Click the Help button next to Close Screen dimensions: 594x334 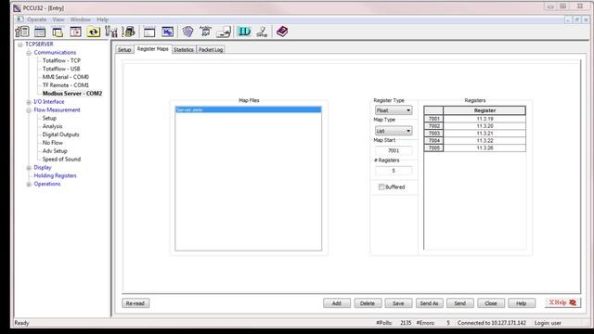[x=522, y=303]
